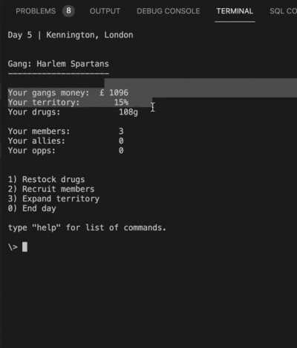
Task: Click the highlighted gangs money value £ 1096
Action: click(114, 93)
